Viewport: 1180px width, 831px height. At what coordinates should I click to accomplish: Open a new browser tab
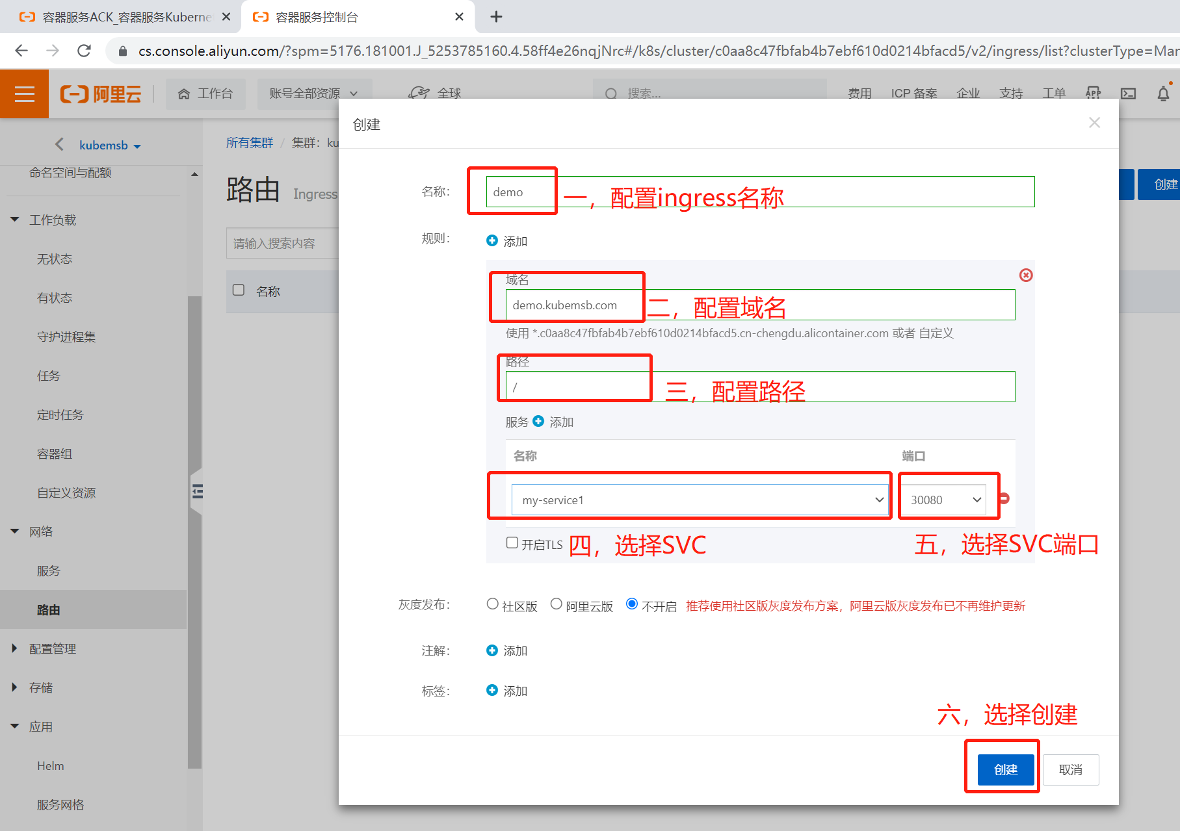coord(496,17)
